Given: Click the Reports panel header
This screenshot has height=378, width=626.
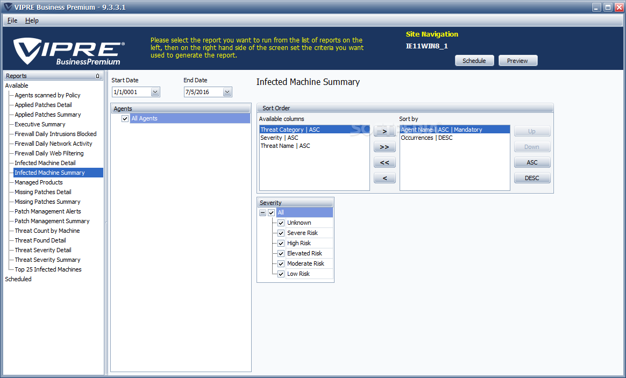Looking at the screenshot, I should (53, 76).
